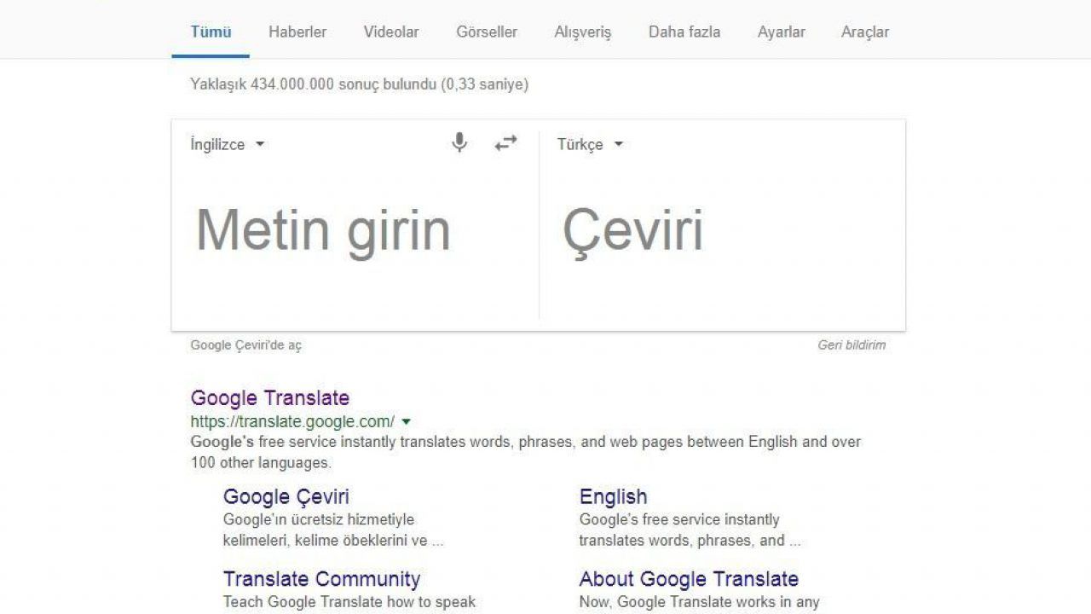Select the Tümü tab
Screen dimensions: 1091x614
(x=211, y=32)
